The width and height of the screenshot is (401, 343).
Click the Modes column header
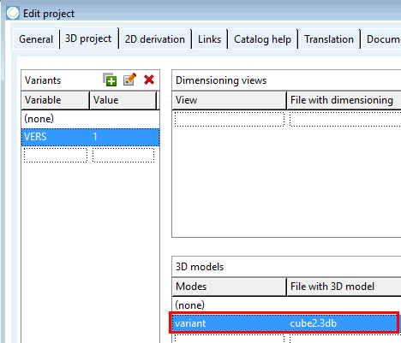pos(229,287)
